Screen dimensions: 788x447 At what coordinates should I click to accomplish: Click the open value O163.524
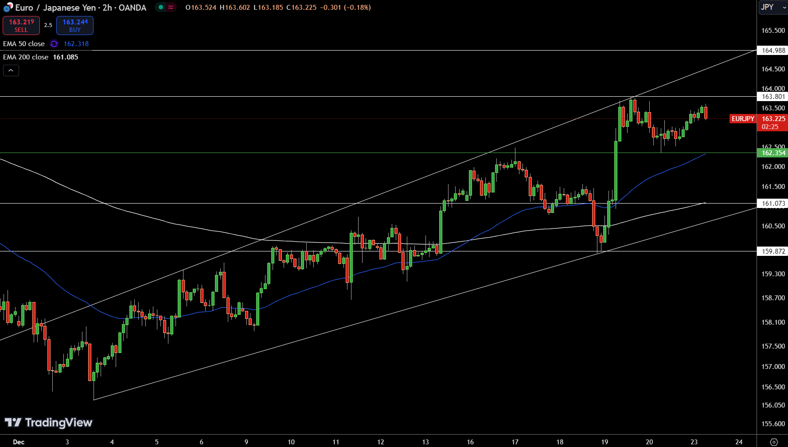point(201,8)
